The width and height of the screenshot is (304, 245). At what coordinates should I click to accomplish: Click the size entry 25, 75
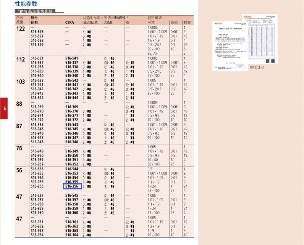[x=152, y=53]
